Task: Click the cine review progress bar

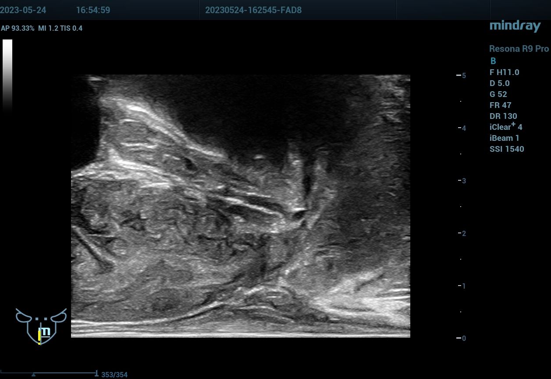Action: click(48, 373)
